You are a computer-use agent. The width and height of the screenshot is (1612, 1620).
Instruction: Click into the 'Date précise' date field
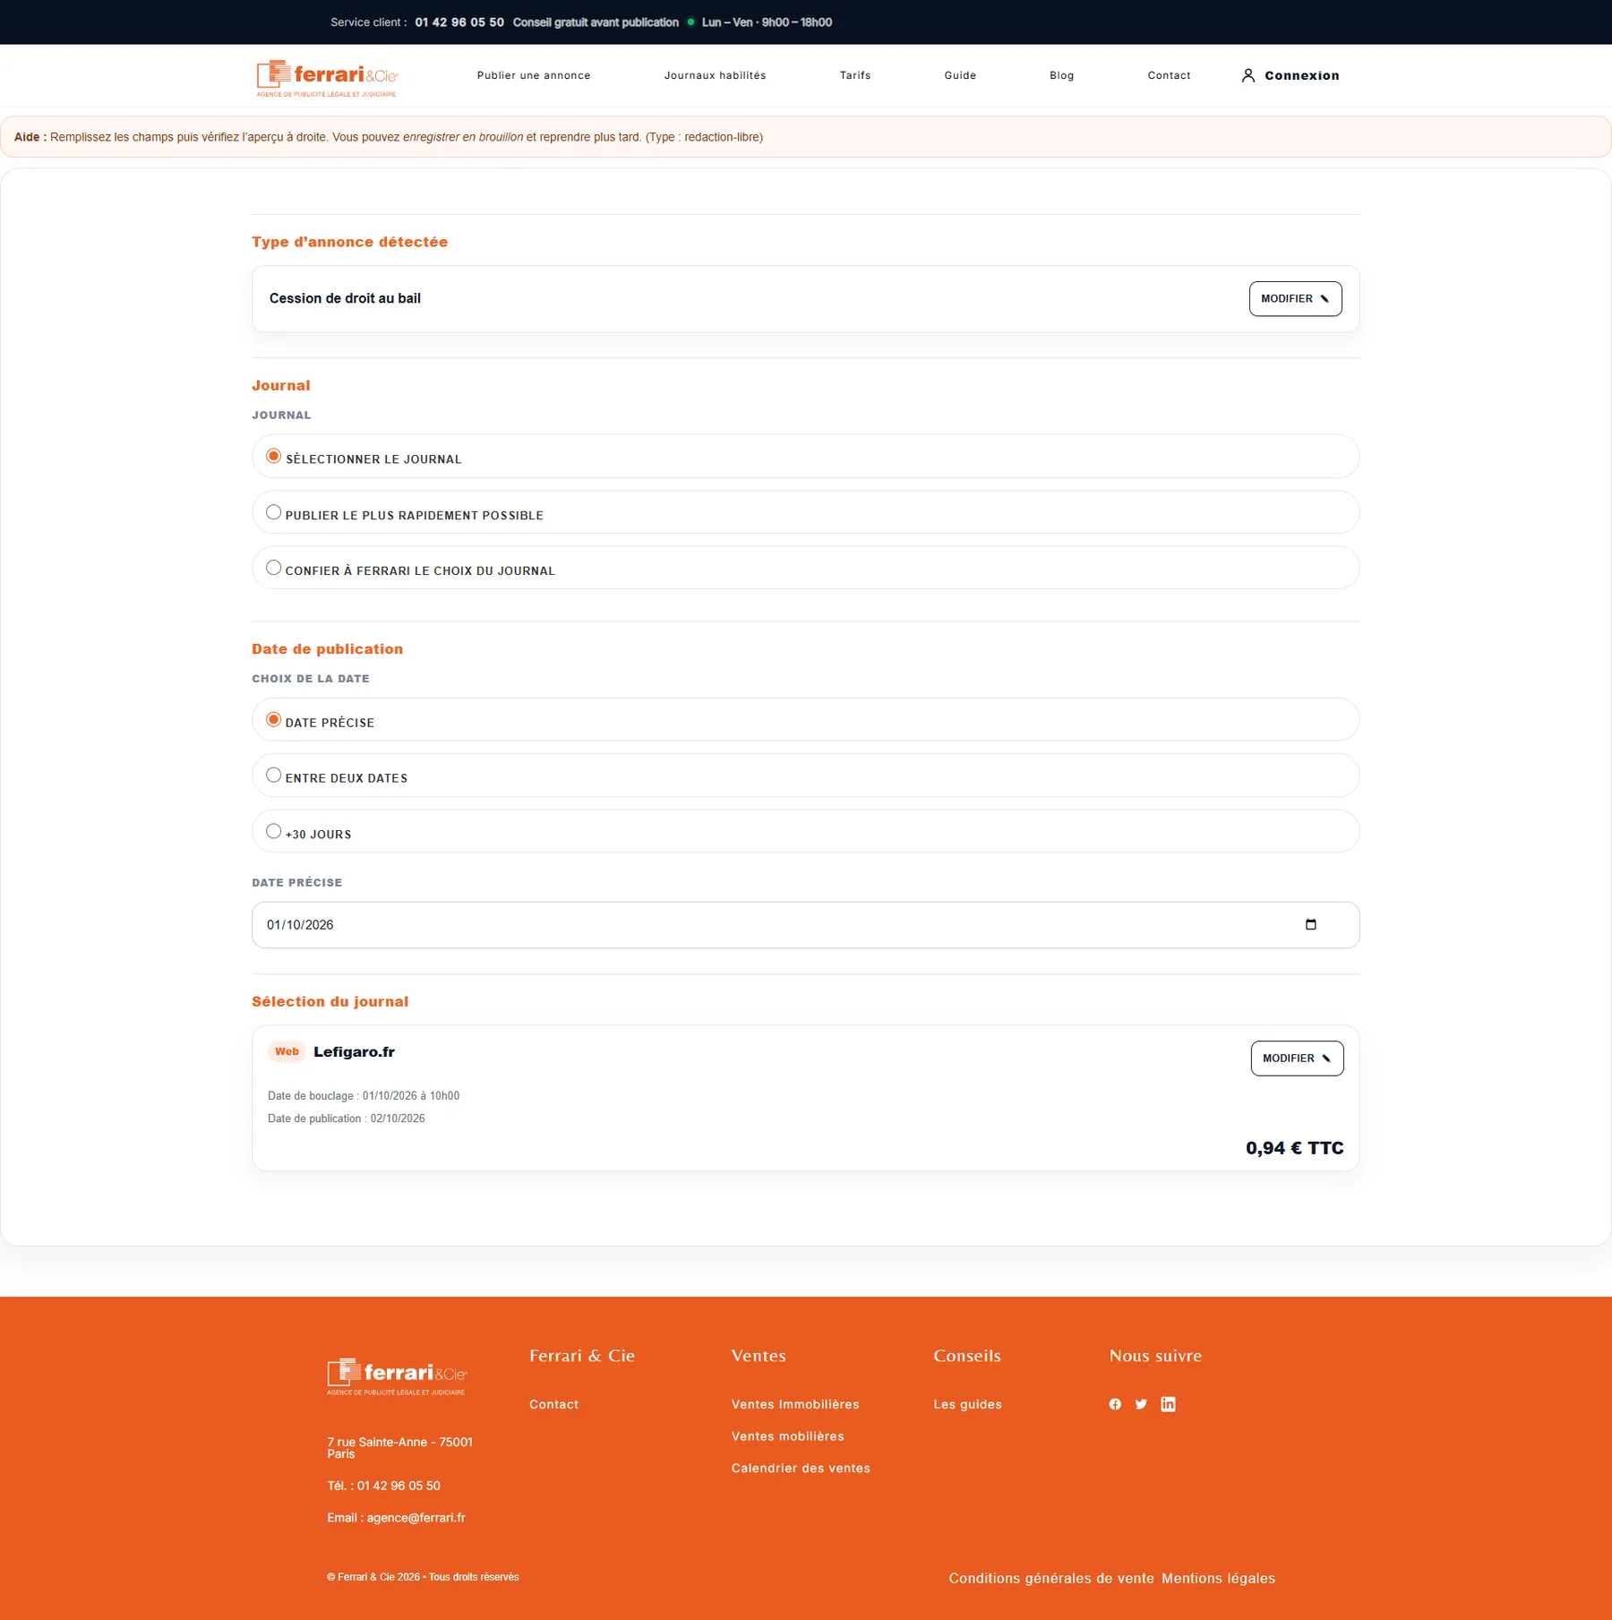tap(805, 925)
